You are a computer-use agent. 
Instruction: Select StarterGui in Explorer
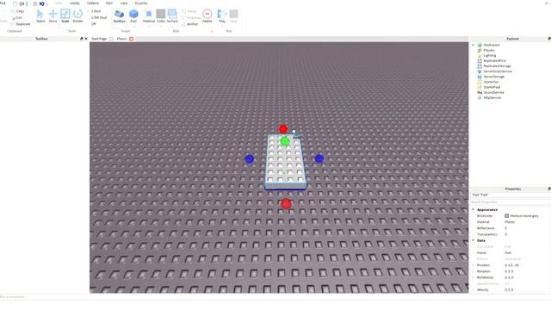(x=491, y=82)
